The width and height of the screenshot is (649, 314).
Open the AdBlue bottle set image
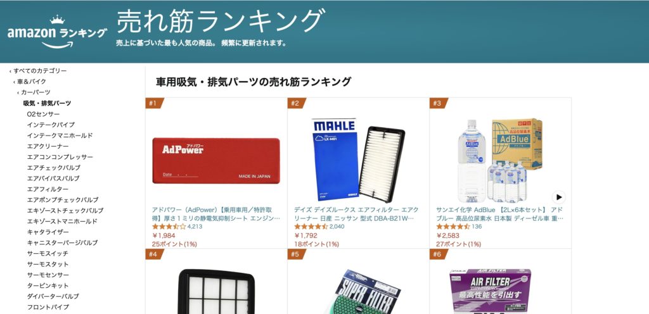[x=500, y=160]
